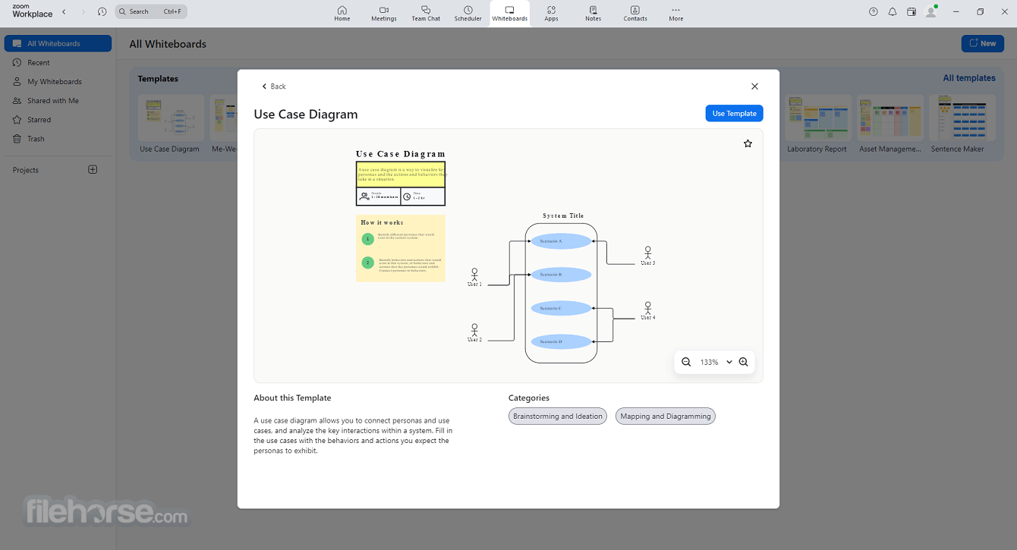Open Recent whiteboards
Viewport: 1017px width, 550px height.
(x=58, y=63)
